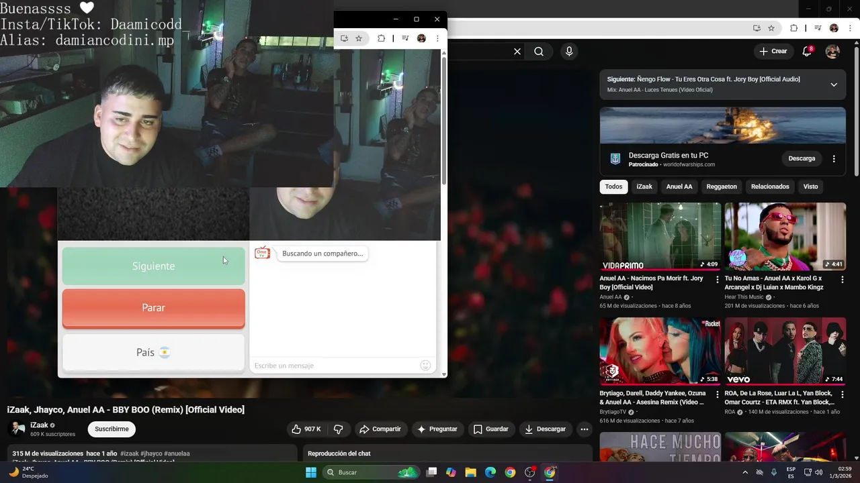
Task: Bookmark star in main Chrome address bar
Action: 771,28
